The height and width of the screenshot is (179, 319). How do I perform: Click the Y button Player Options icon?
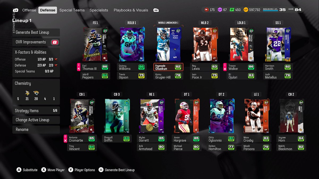point(71,170)
